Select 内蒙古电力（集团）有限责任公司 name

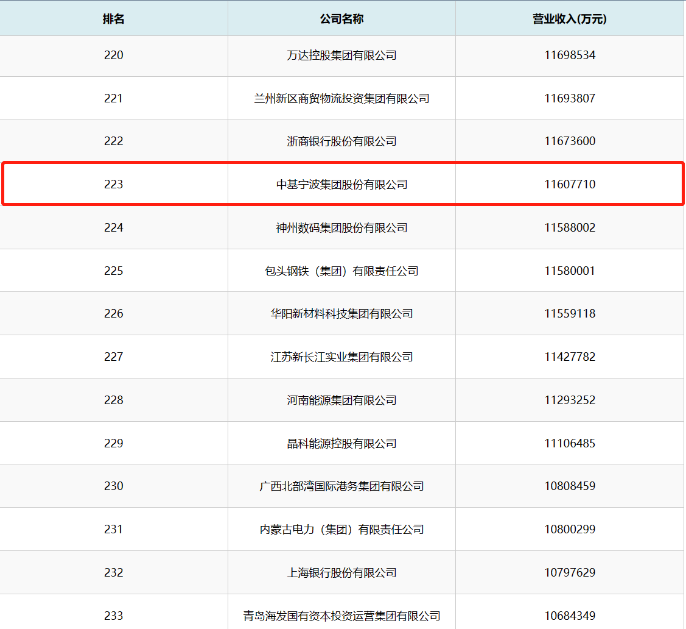click(x=341, y=529)
